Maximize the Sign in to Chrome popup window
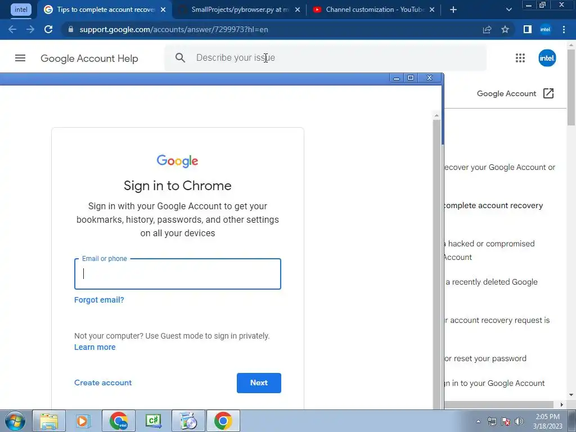576x432 pixels. click(x=411, y=78)
